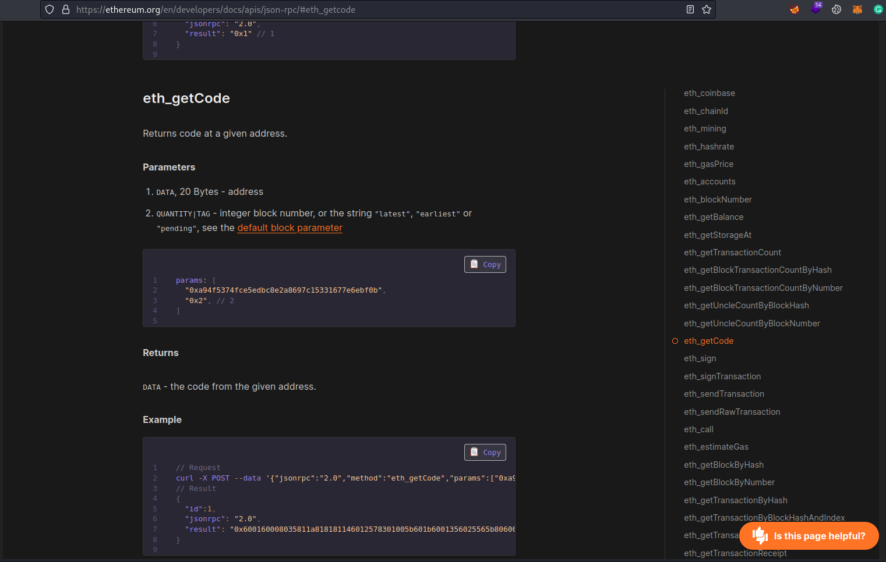Open eth_getBalance from the sidebar
This screenshot has width=886, height=562.
[x=714, y=216]
